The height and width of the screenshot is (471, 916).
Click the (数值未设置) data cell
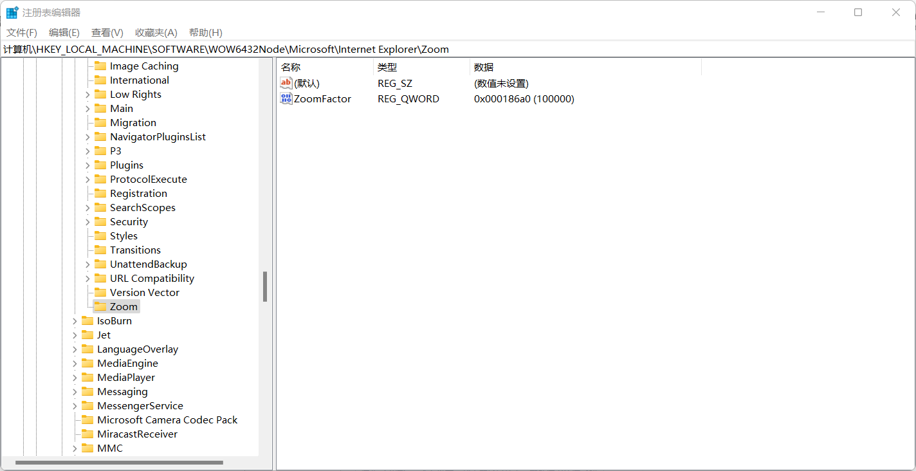tap(501, 83)
